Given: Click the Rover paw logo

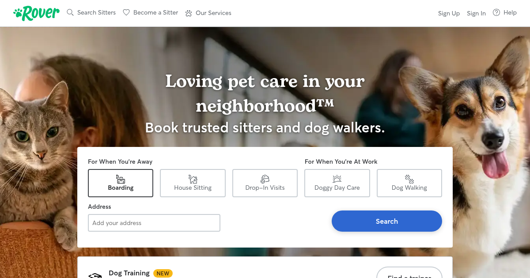Looking at the screenshot, I should (36, 13).
